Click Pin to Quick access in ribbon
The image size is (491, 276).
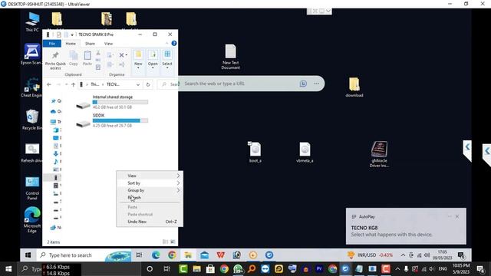[55, 61]
